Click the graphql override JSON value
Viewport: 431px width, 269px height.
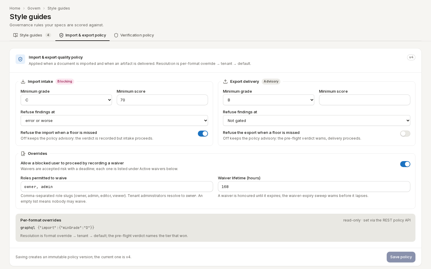point(66,228)
